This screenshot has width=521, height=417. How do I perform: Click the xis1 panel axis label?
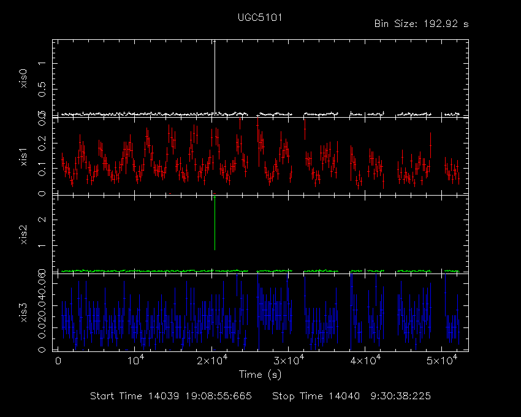23,156
